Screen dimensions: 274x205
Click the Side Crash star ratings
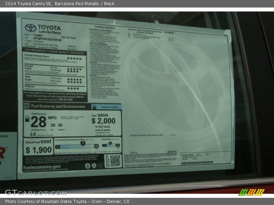[74, 81]
